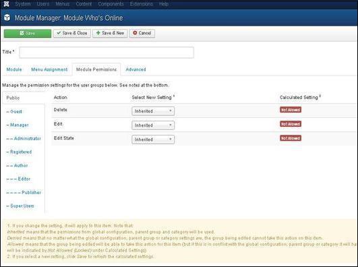Open the Delete permission setting dropdown
358x267 pixels.
[153, 111]
